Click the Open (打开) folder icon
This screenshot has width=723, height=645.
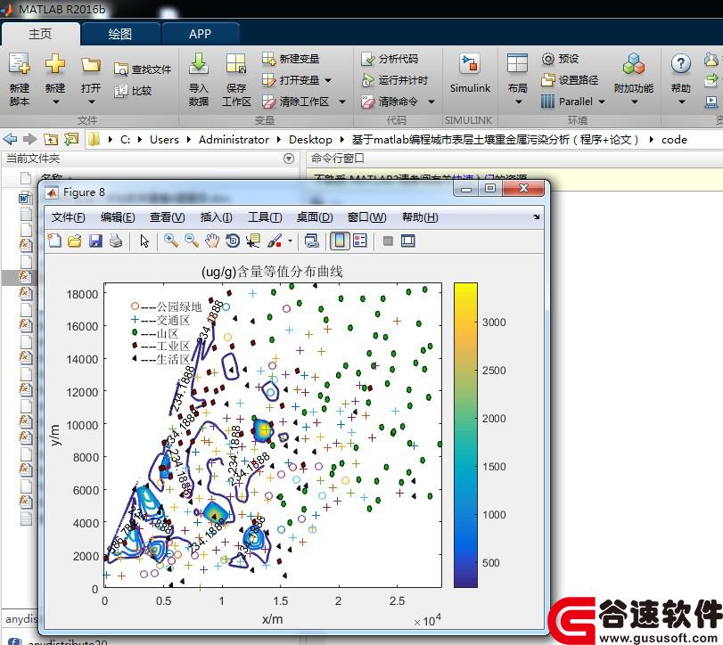click(x=90, y=65)
